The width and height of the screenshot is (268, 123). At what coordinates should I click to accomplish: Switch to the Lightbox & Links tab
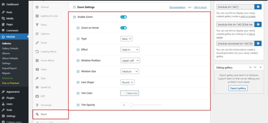49,16
